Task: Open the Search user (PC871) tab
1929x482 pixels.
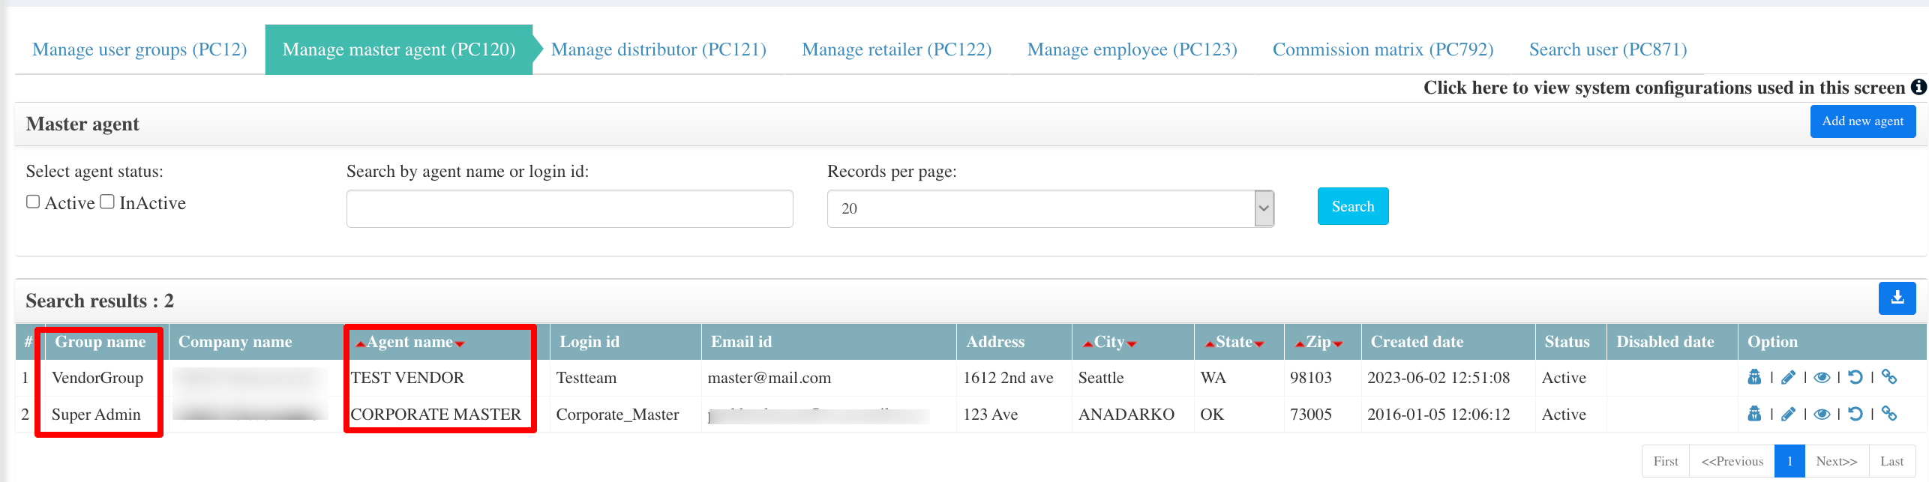Action: (x=1607, y=49)
